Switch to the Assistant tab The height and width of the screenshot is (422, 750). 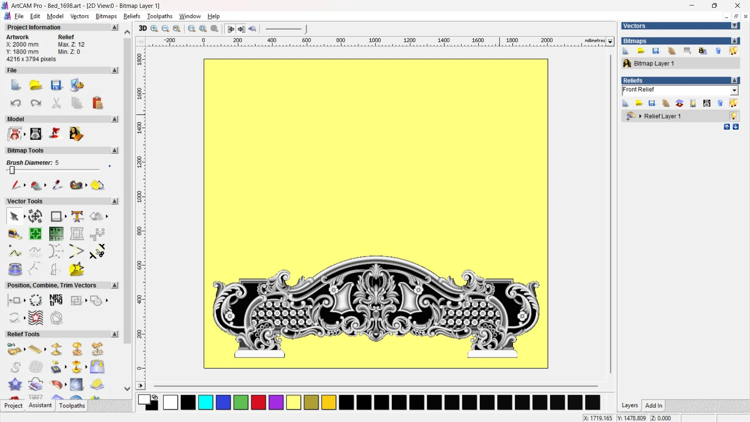[x=40, y=405]
